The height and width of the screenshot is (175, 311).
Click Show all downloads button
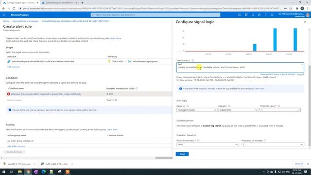point(299,164)
